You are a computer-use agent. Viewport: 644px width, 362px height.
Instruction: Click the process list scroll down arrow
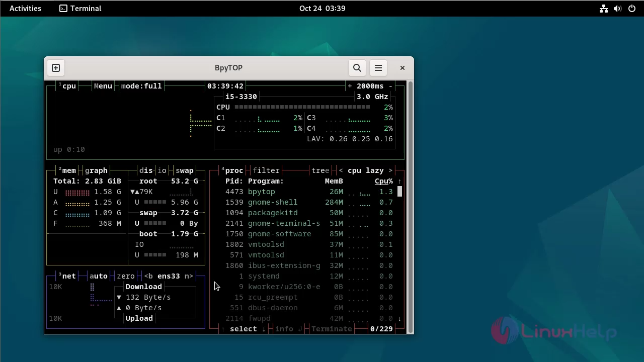point(399,318)
